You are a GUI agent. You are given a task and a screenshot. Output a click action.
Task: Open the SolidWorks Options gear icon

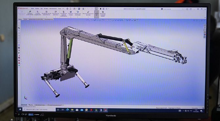106,9
